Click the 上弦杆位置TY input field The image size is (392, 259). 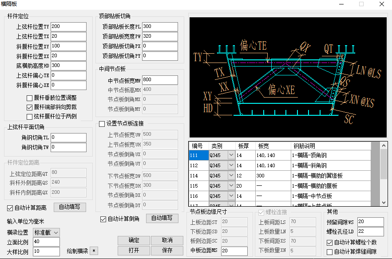pyautogui.click(x=68, y=27)
